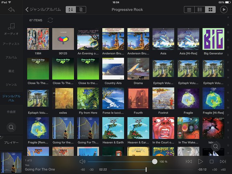Switch to grid view mode
This screenshot has height=174, width=232.
pyautogui.click(x=210, y=9)
